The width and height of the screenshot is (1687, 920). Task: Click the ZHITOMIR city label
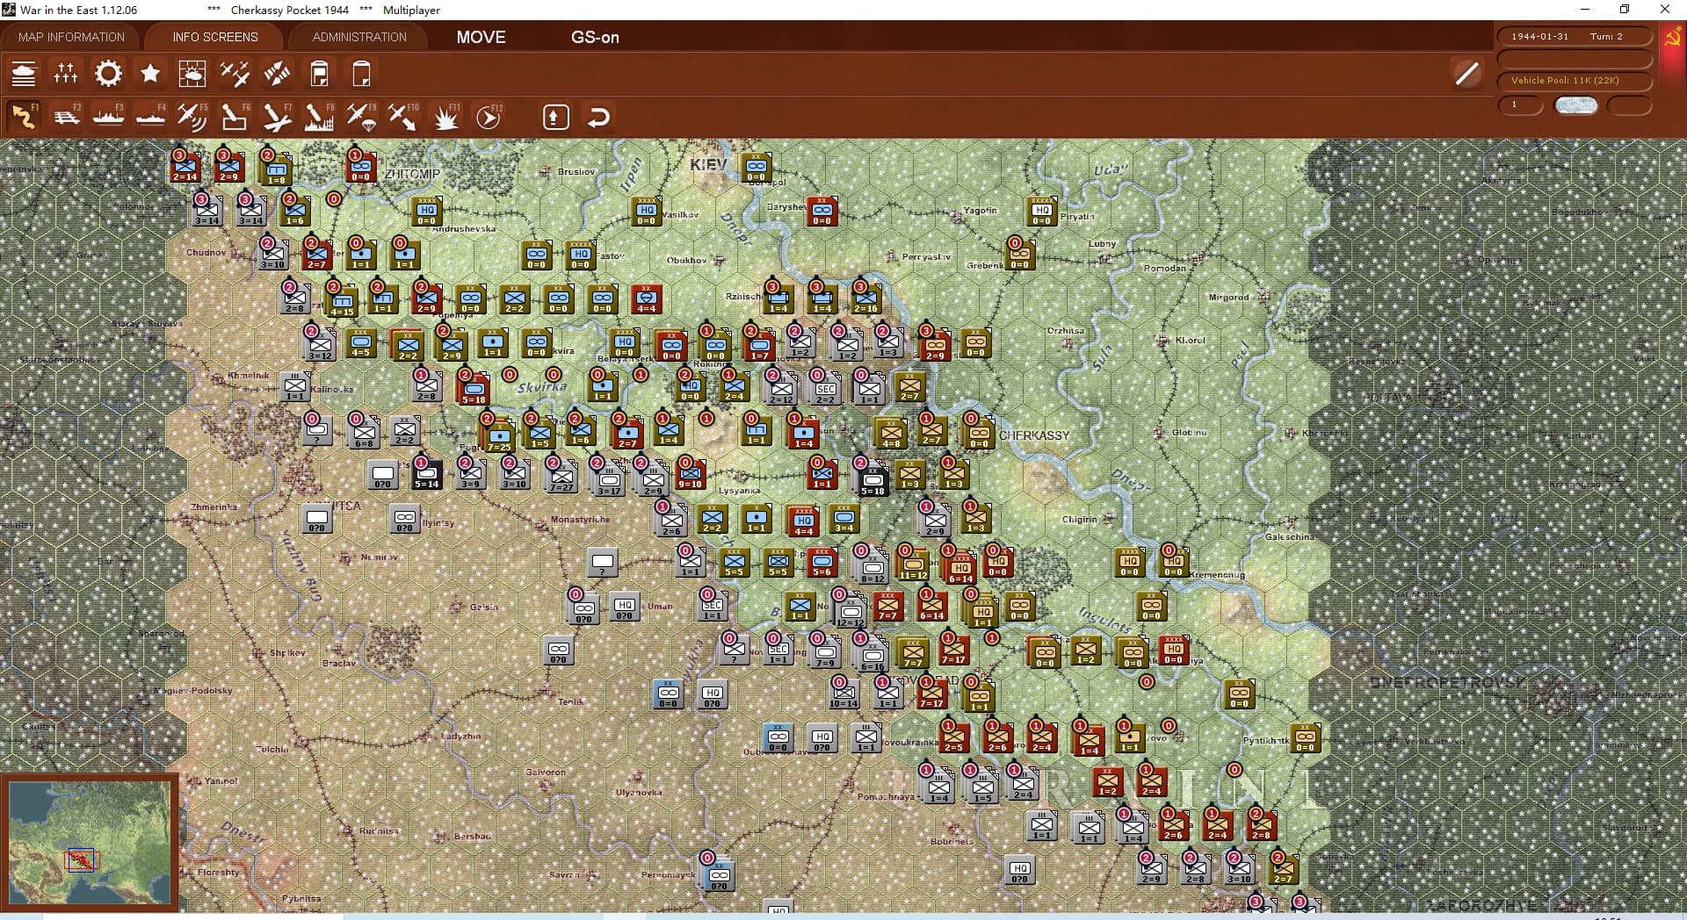click(x=412, y=174)
